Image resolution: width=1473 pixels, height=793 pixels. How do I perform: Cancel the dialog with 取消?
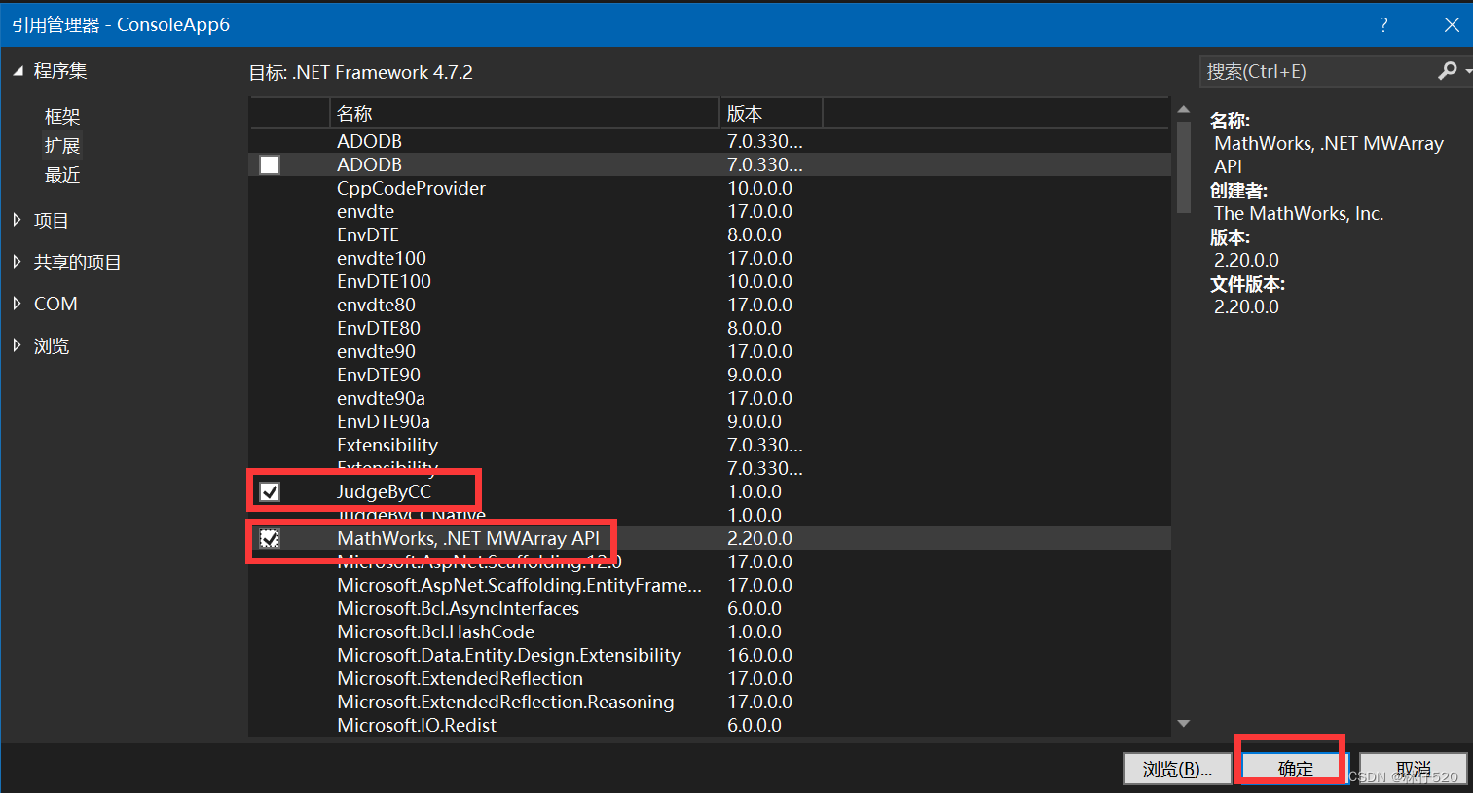point(1413,768)
